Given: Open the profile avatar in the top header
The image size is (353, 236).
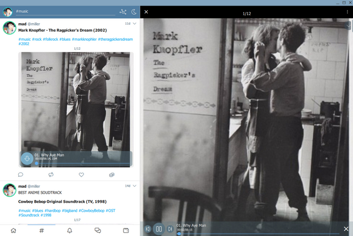Looking at the screenshot, I should tap(8, 12).
